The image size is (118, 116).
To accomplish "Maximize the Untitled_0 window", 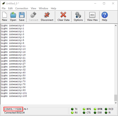I will 104,3.
